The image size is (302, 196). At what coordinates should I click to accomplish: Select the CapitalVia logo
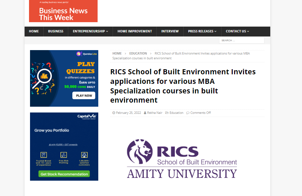[87, 117]
